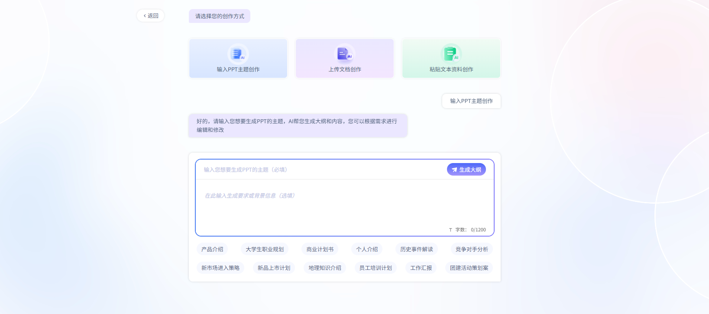Pick the 地理知识介绍 suggestion tag
709x314 pixels.
[325, 268]
